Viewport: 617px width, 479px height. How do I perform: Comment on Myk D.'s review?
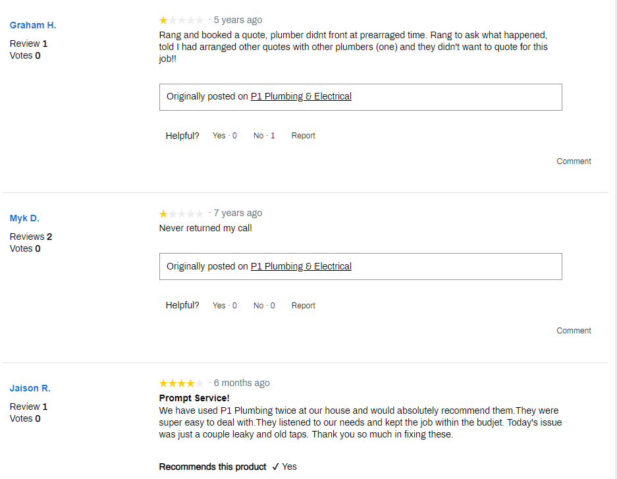[573, 330]
